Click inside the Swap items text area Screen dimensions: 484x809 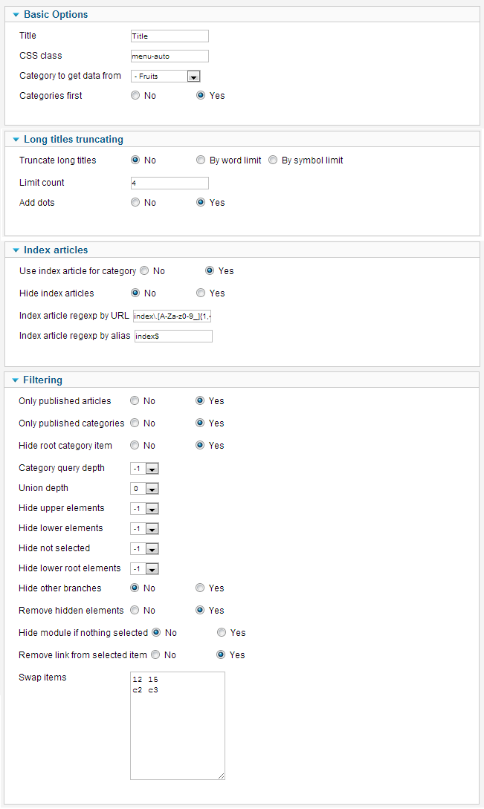click(178, 726)
